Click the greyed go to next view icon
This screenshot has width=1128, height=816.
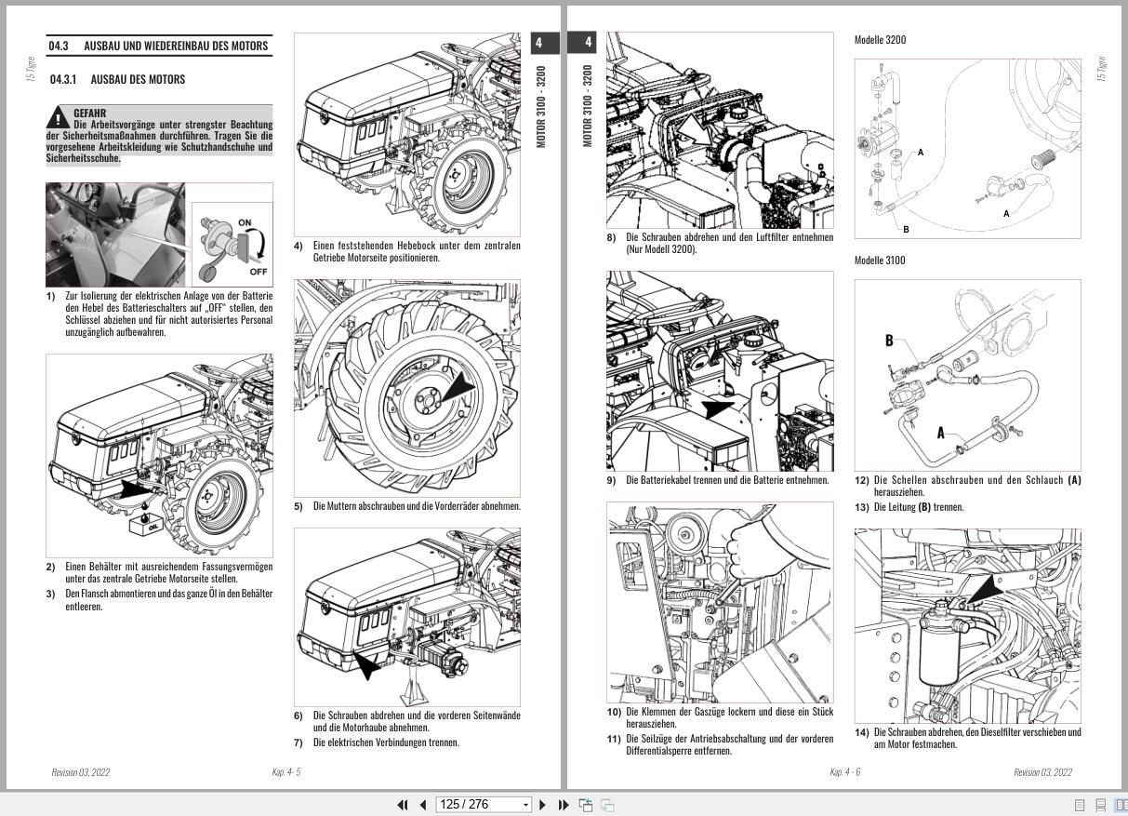607,805
